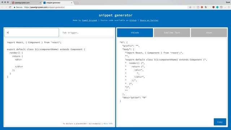Click the teal circle extension icon
The width and height of the screenshot is (231, 130).
point(217,7)
